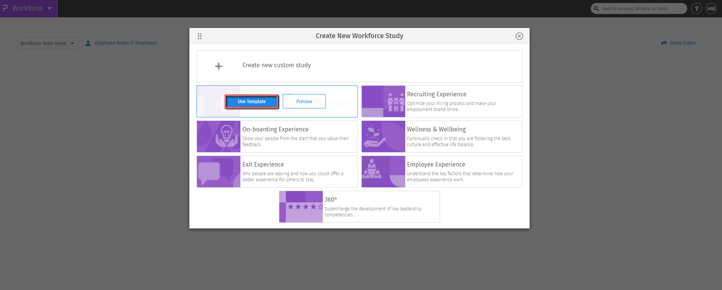This screenshot has width=722, height=290.
Task: Select Create new custom study
Action: [x=359, y=66]
